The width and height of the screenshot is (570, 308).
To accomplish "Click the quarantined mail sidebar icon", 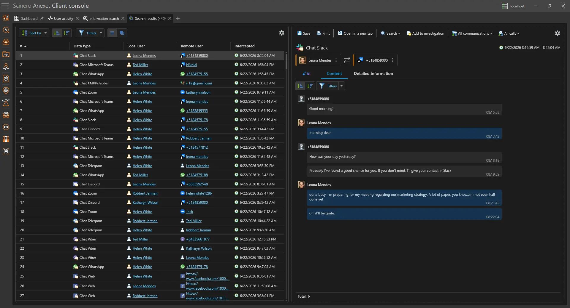I will [x=6, y=115].
